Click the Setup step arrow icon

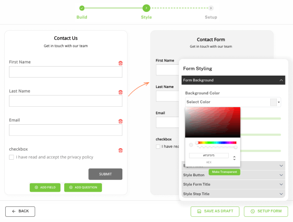pyautogui.click(x=211, y=8)
